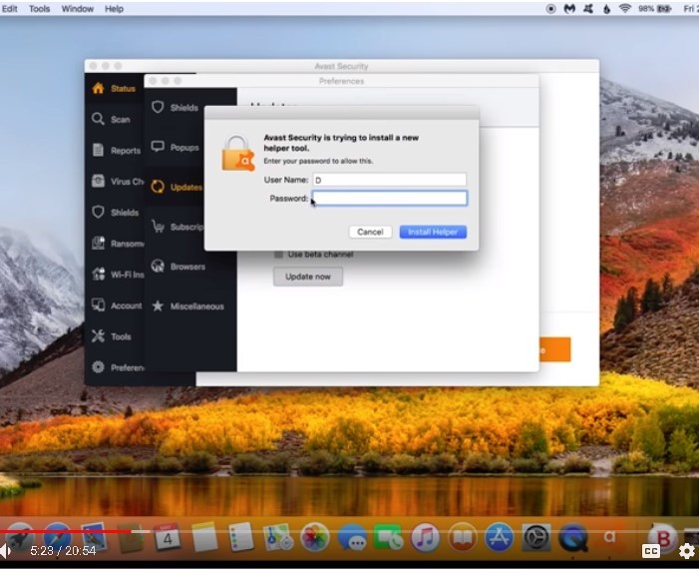Cancel the helper tool install dialog
The width and height of the screenshot is (699, 575).
pyautogui.click(x=370, y=232)
